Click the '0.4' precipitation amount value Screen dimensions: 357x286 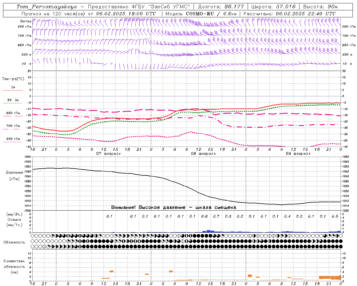click(287, 216)
